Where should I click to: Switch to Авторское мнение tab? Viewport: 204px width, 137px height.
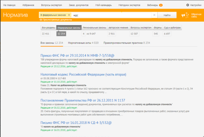[118, 28]
